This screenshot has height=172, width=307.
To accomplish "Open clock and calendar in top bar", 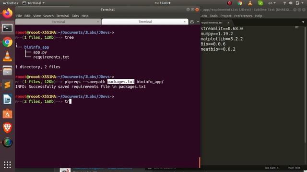I will point(162,3).
